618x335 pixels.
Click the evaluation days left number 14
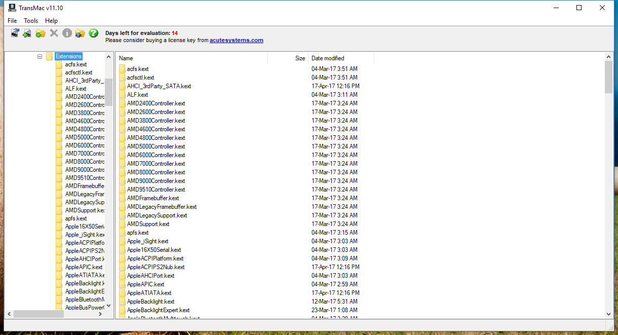175,33
